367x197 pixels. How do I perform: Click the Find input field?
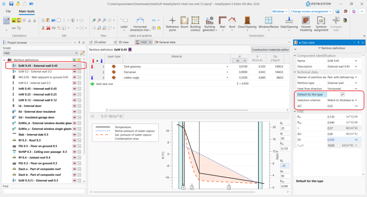point(44,191)
